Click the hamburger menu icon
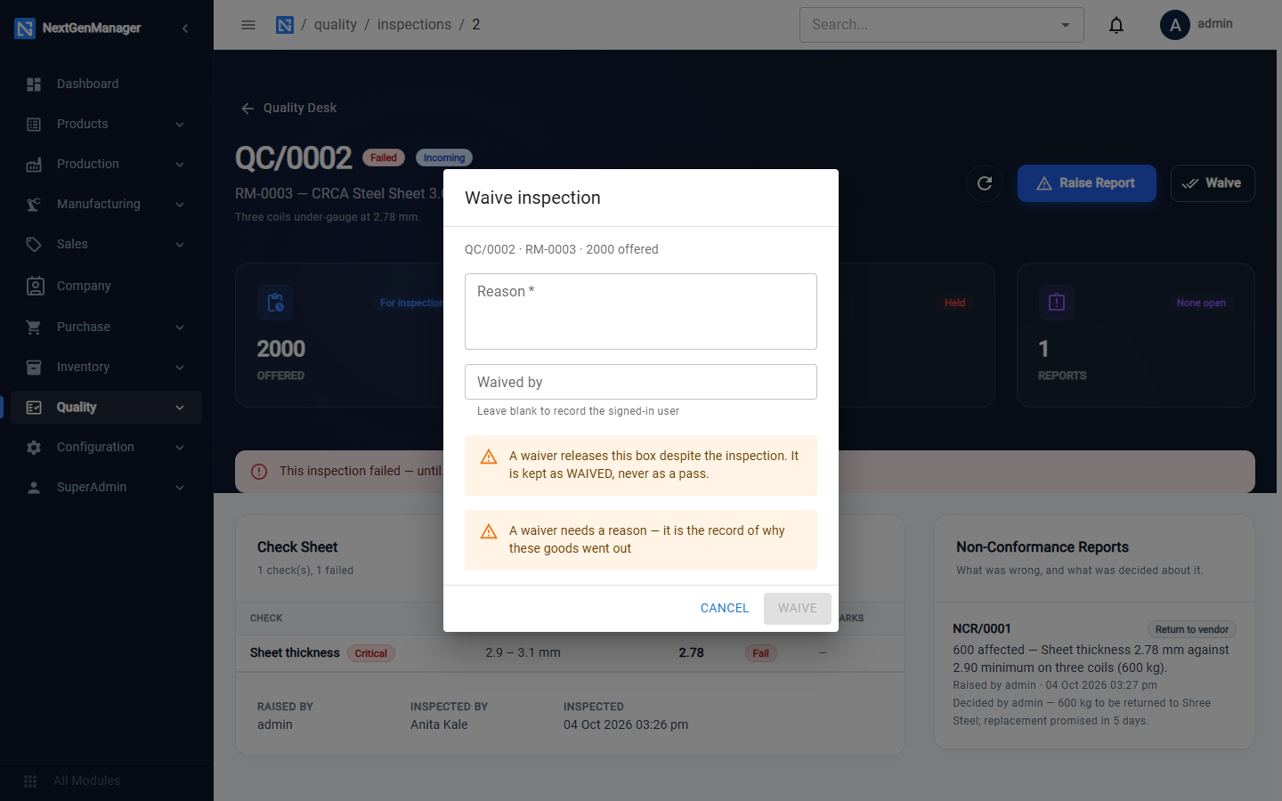Image resolution: width=1282 pixels, height=801 pixels. 248,25
